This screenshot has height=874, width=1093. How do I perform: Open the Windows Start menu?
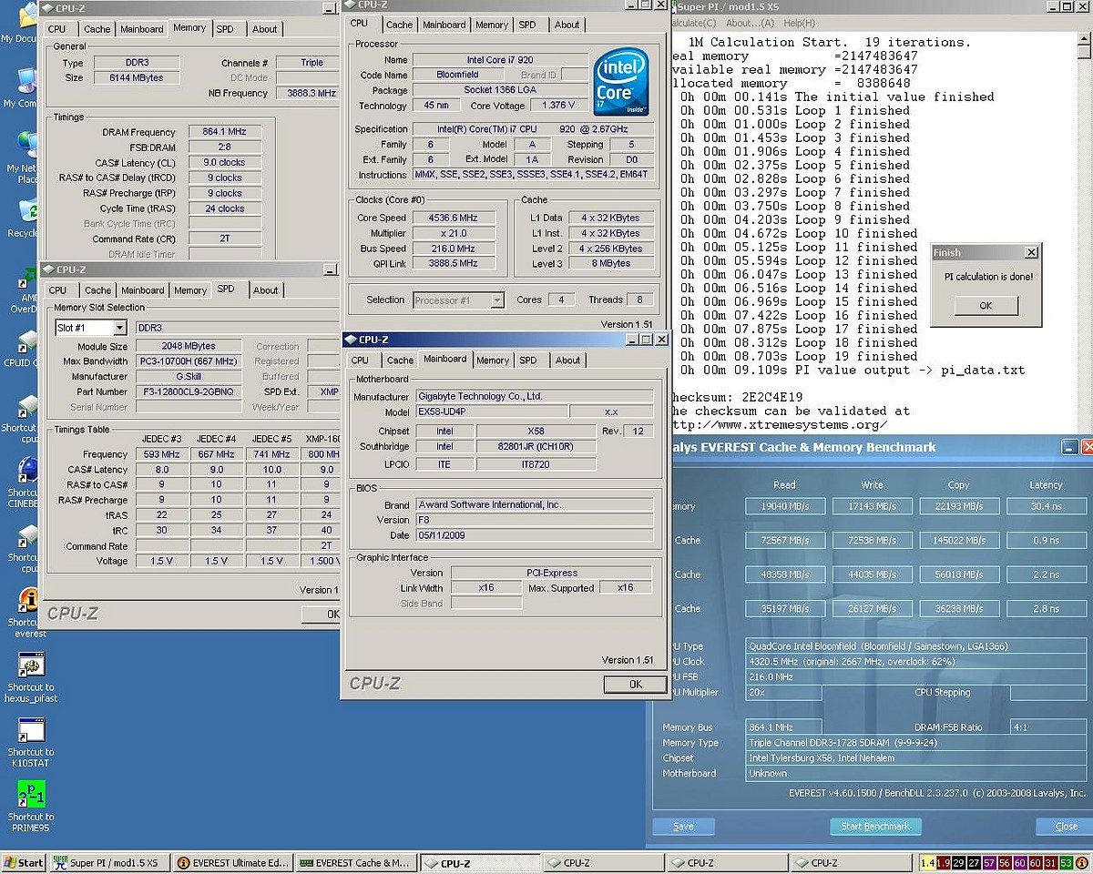click(x=25, y=863)
